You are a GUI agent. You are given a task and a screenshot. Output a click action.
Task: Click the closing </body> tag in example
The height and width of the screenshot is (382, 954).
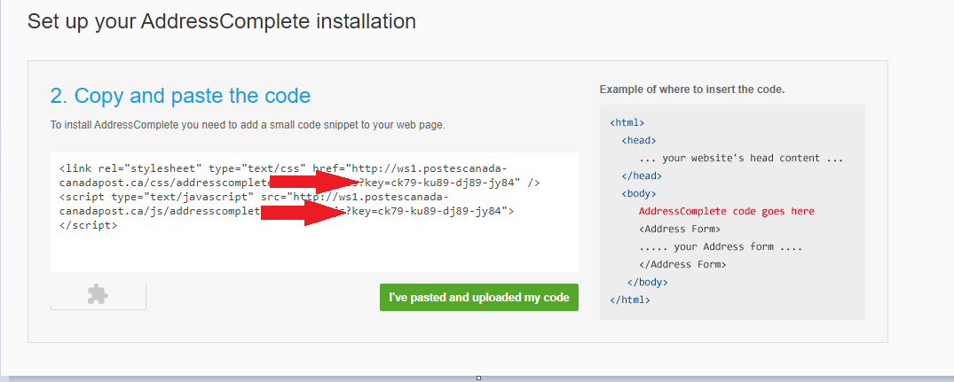(647, 282)
